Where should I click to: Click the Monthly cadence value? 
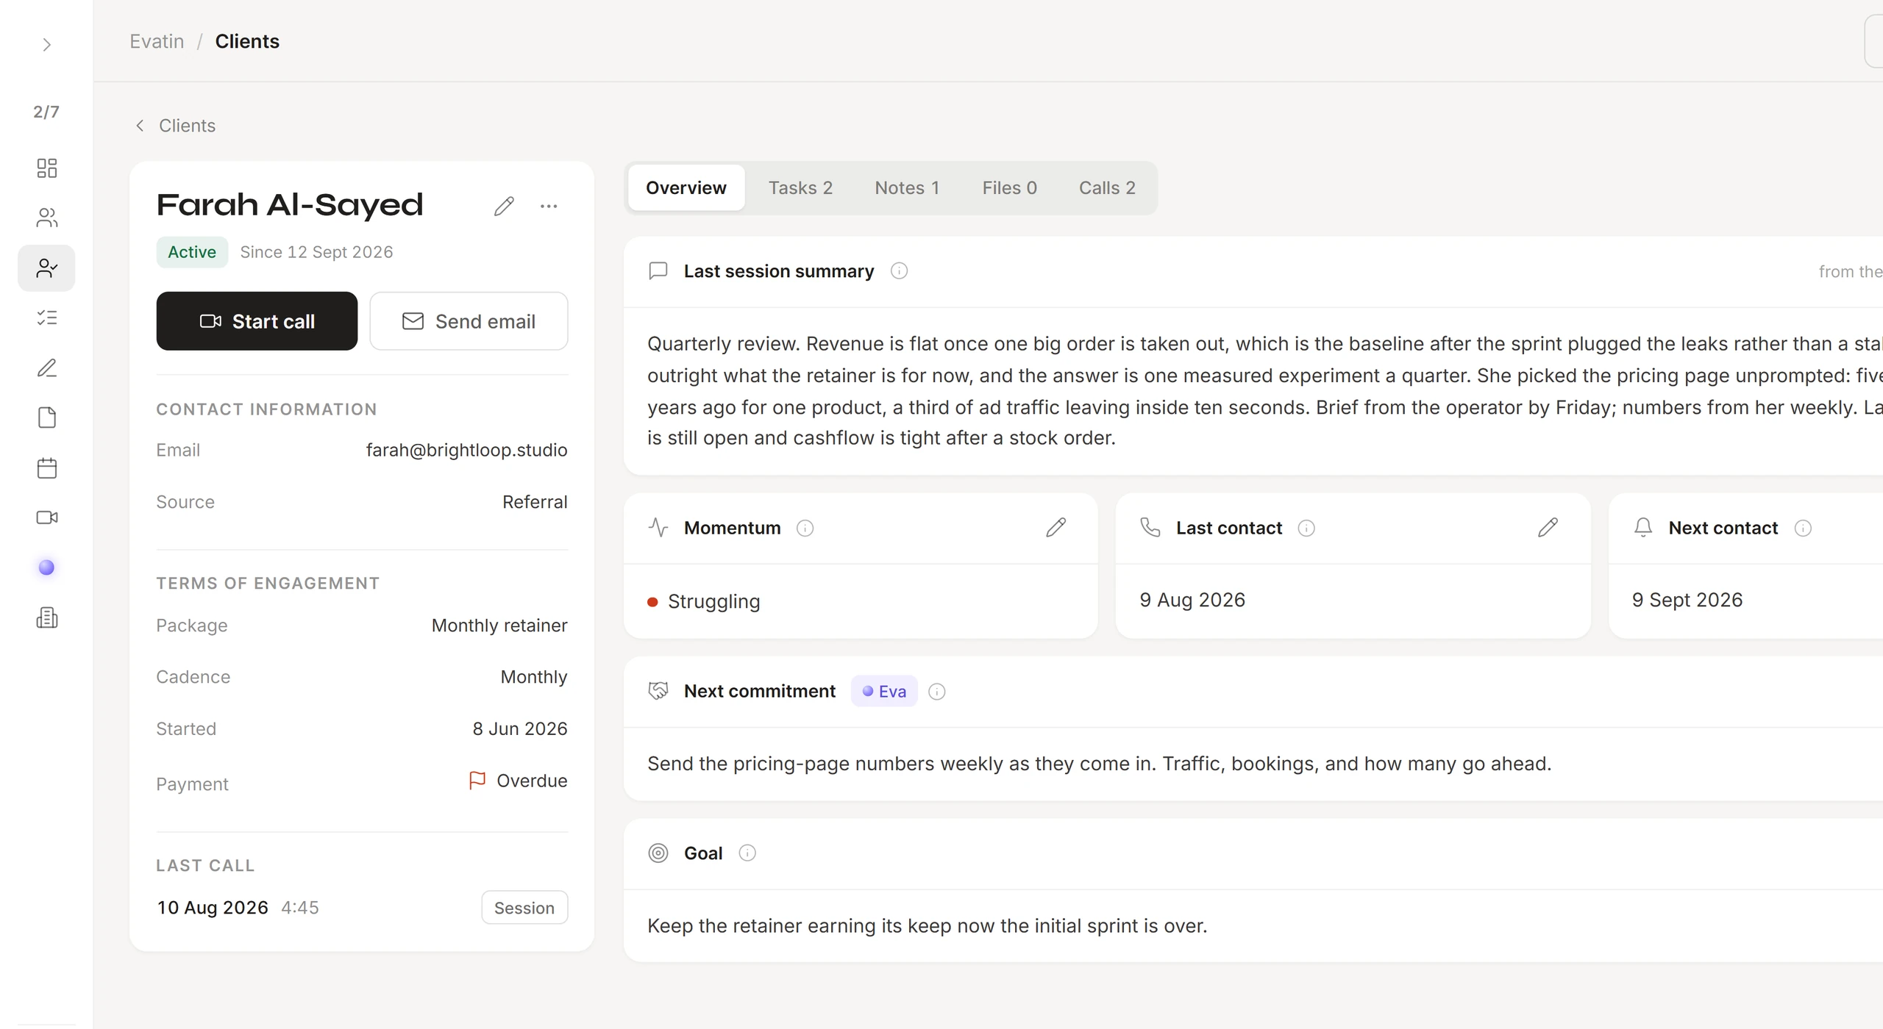click(534, 677)
